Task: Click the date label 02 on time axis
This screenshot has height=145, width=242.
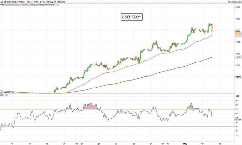Action: click(203, 144)
